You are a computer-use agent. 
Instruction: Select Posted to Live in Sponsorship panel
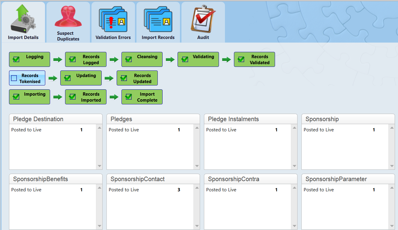coord(319,130)
